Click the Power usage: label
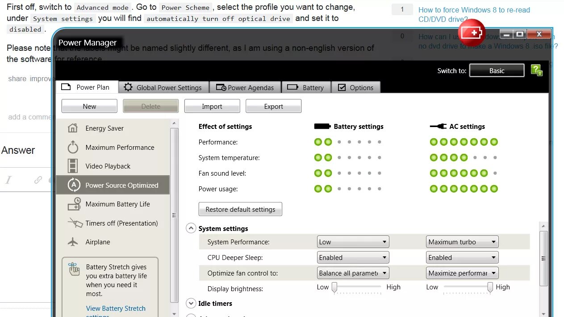The image size is (564, 317). pos(218,189)
